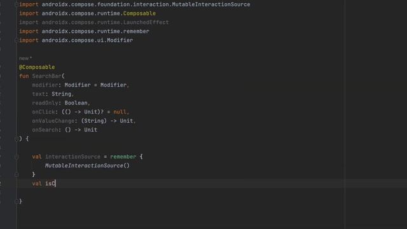Click the String type of the text parameter

pos(61,94)
